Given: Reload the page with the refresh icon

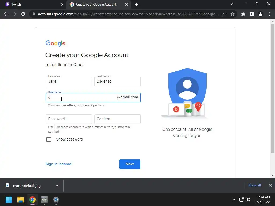Looking at the screenshot, I should click(x=23, y=14).
